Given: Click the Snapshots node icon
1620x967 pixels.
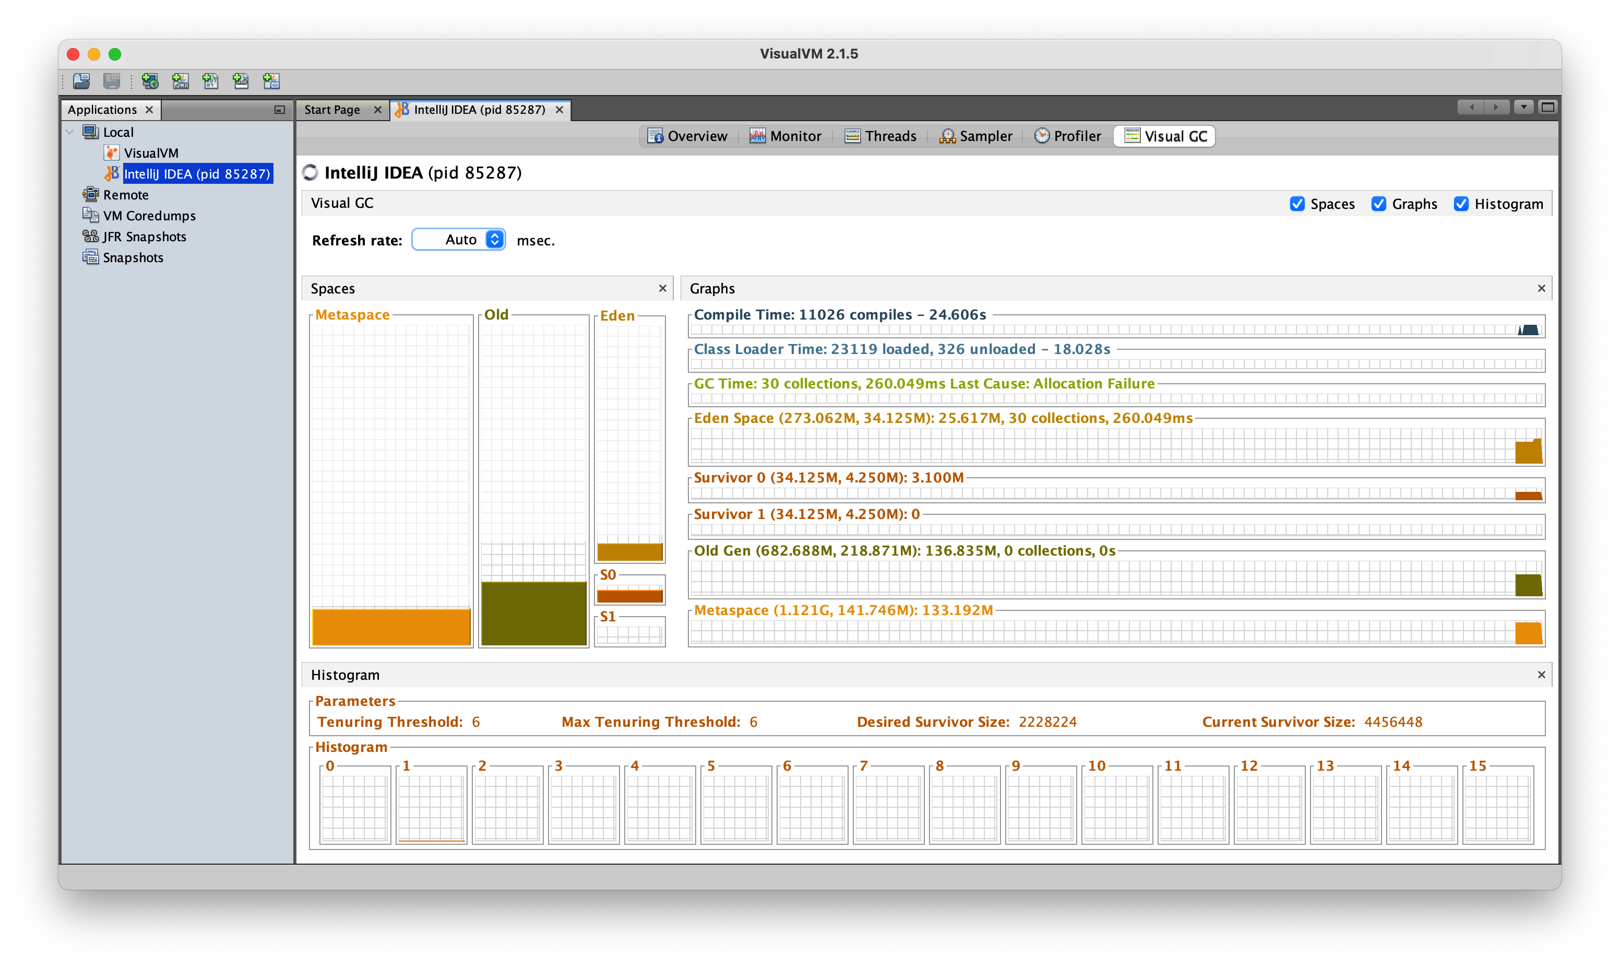Looking at the screenshot, I should [90, 257].
